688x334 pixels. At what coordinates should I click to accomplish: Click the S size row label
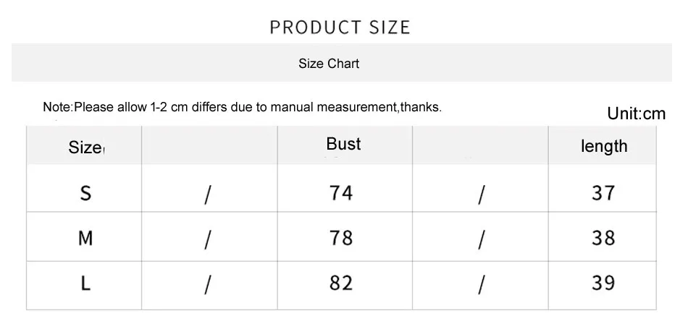pos(86,192)
